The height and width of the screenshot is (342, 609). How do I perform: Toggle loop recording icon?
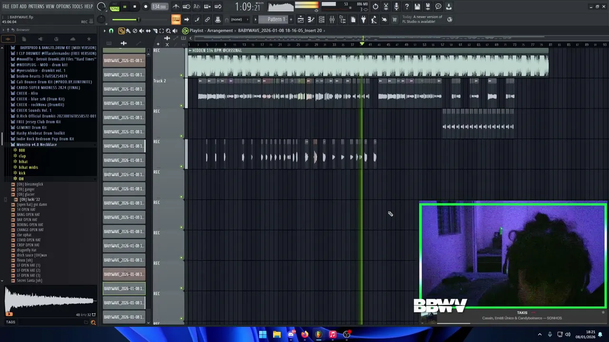218,7
